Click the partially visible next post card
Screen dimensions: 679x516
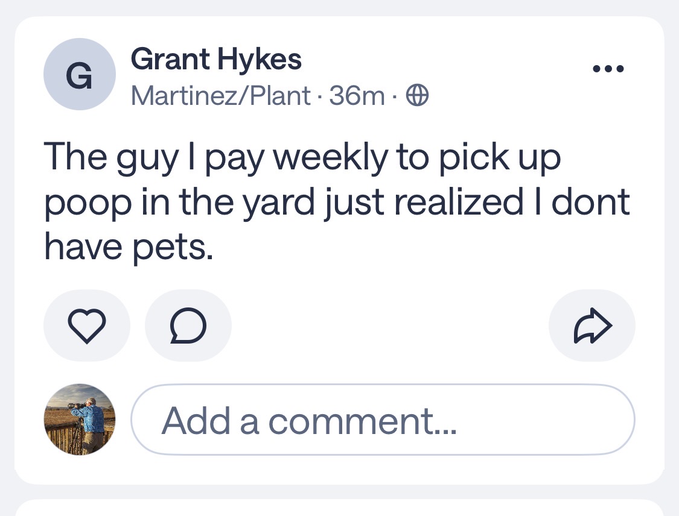click(339, 508)
